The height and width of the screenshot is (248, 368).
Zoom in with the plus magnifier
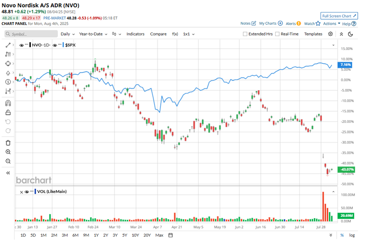[x=8, y=152]
